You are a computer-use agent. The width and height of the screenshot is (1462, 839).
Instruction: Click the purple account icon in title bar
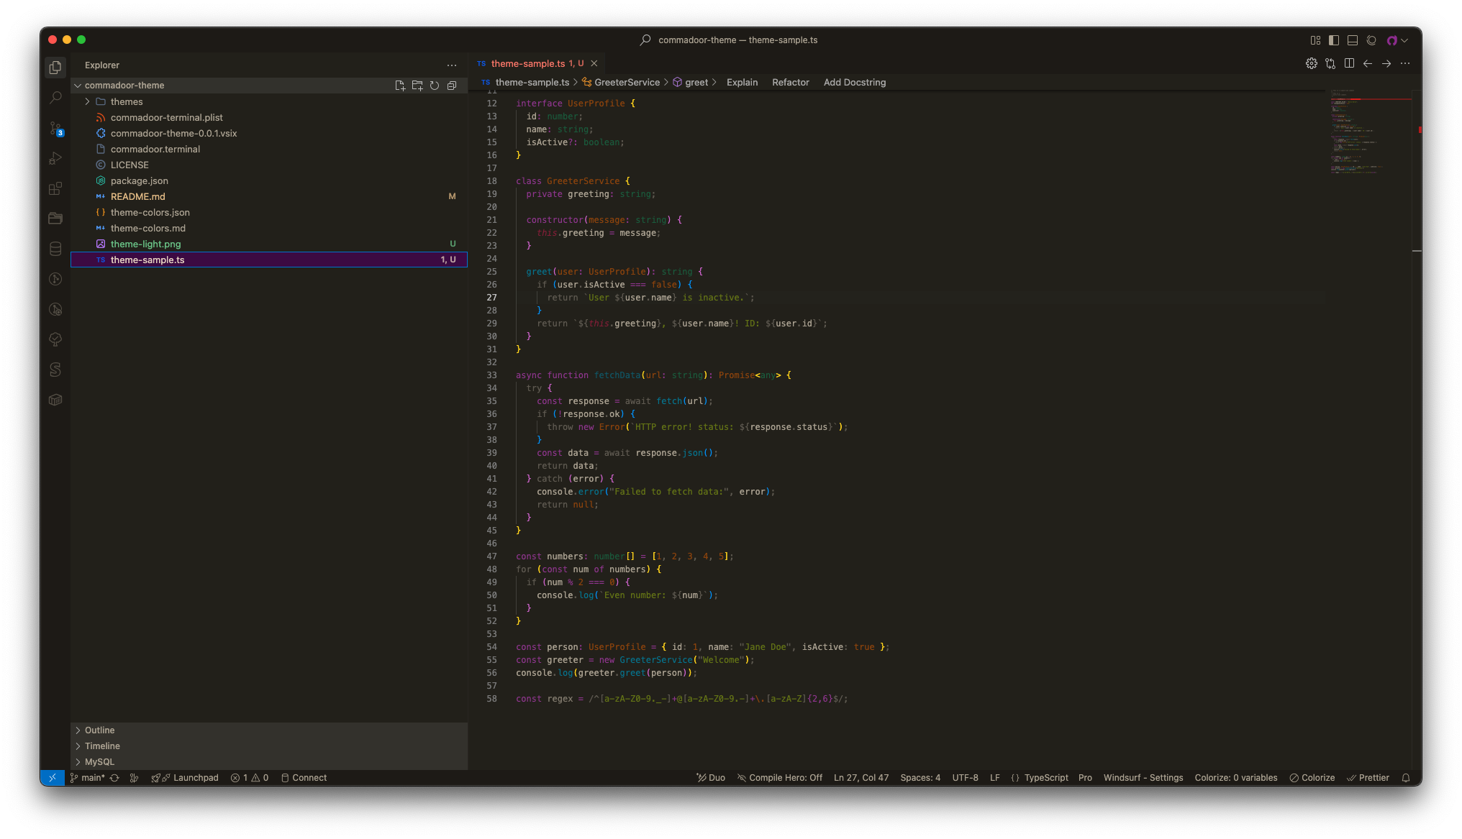[x=1392, y=40]
